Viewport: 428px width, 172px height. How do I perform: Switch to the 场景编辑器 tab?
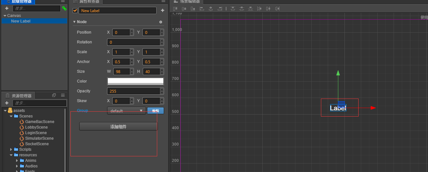pyautogui.click(x=187, y=2)
